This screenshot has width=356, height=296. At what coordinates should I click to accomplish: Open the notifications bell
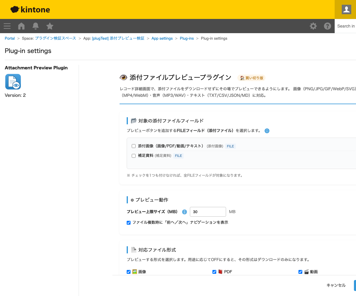36,26
